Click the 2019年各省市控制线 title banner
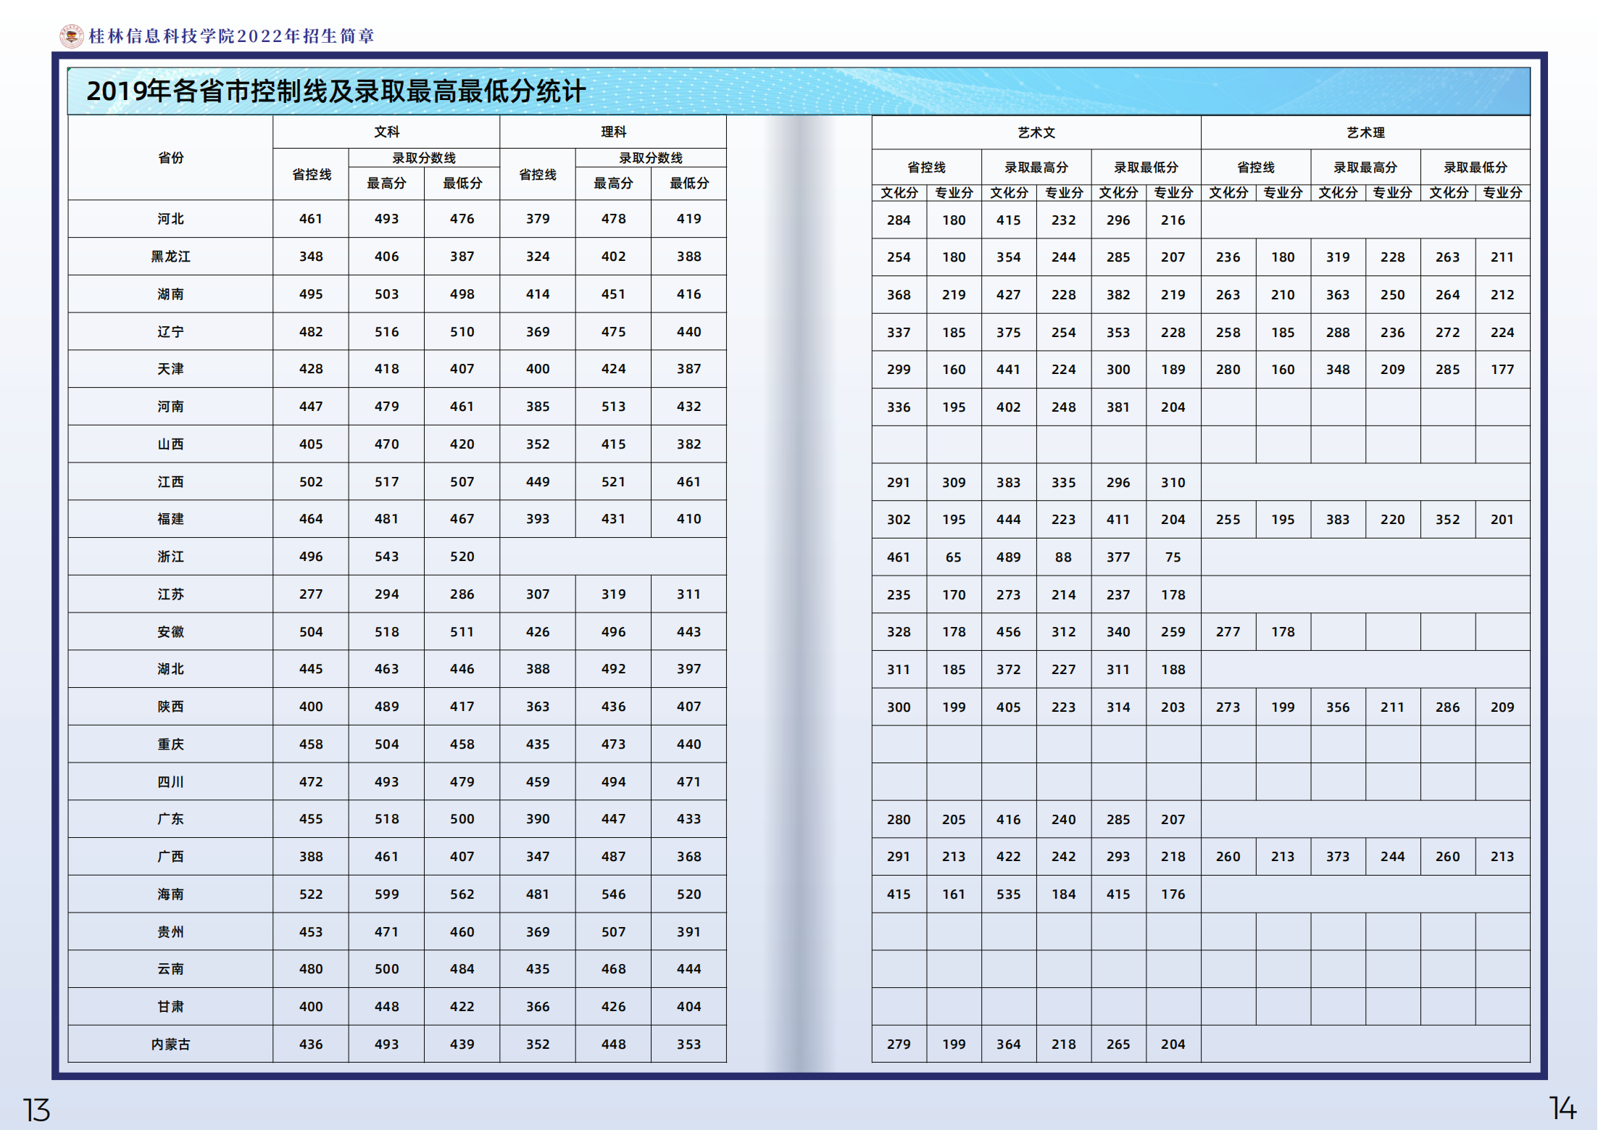The width and height of the screenshot is (1598, 1130). tap(336, 91)
